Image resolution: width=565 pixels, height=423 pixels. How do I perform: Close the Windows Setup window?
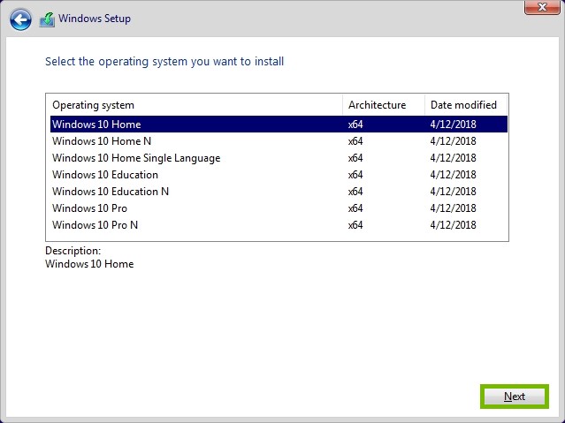[x=542, y=7]
